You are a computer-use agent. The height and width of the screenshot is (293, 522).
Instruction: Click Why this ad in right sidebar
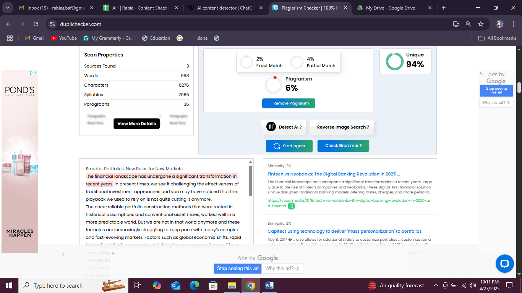tap(496, 103)
